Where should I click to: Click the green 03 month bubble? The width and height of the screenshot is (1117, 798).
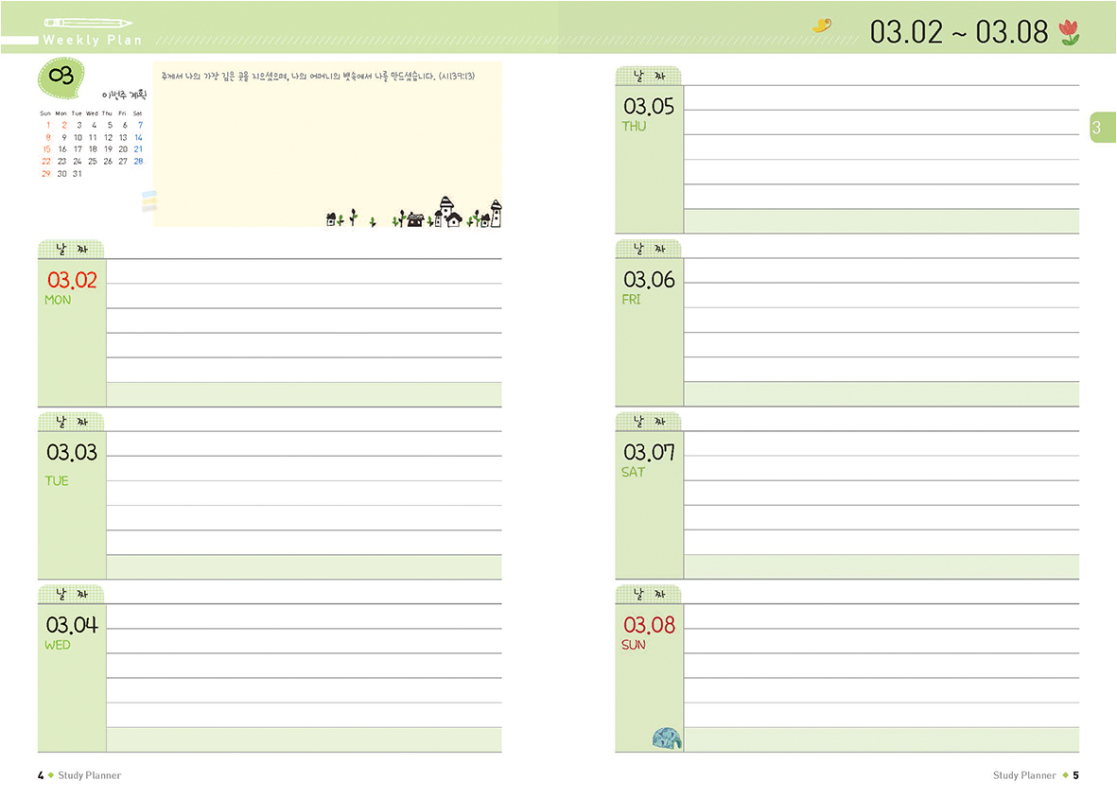(x=61, y=78)
